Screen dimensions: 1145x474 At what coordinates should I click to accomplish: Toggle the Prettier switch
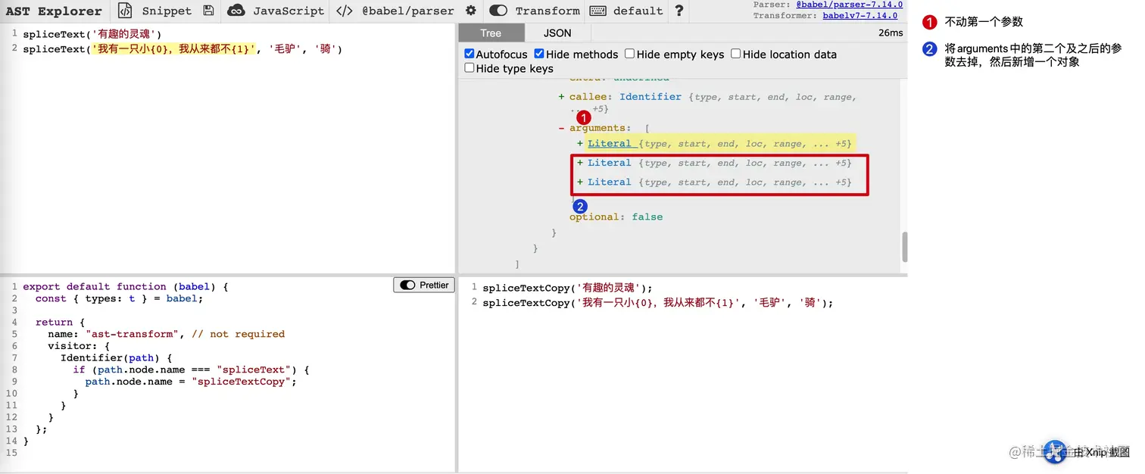pyautogui.click(x=407, y=285)
